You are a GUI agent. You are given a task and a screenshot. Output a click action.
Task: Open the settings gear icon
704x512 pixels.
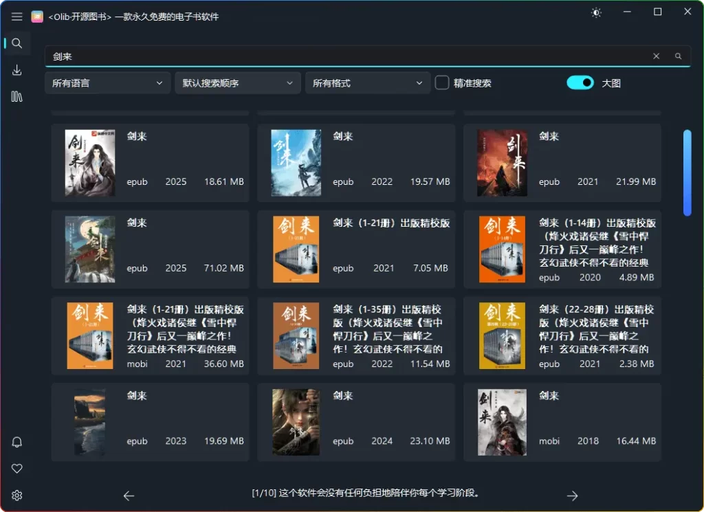coord(17,496)
